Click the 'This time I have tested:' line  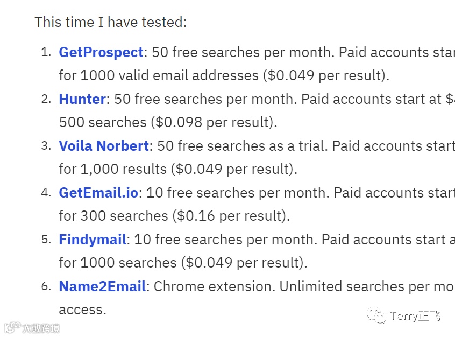111,22
